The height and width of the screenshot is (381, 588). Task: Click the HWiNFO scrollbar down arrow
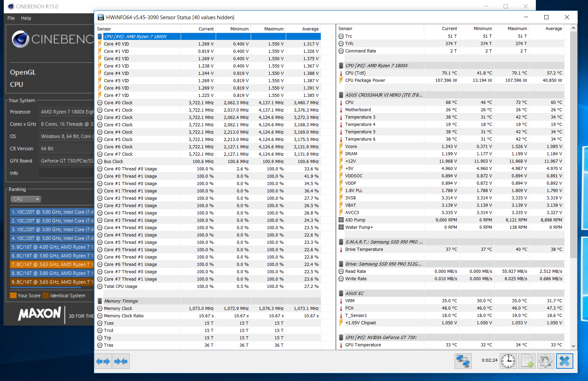tap(573, 346)
